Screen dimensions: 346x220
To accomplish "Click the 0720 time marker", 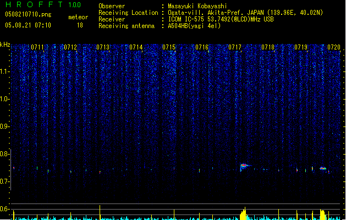I will [334, 47].
